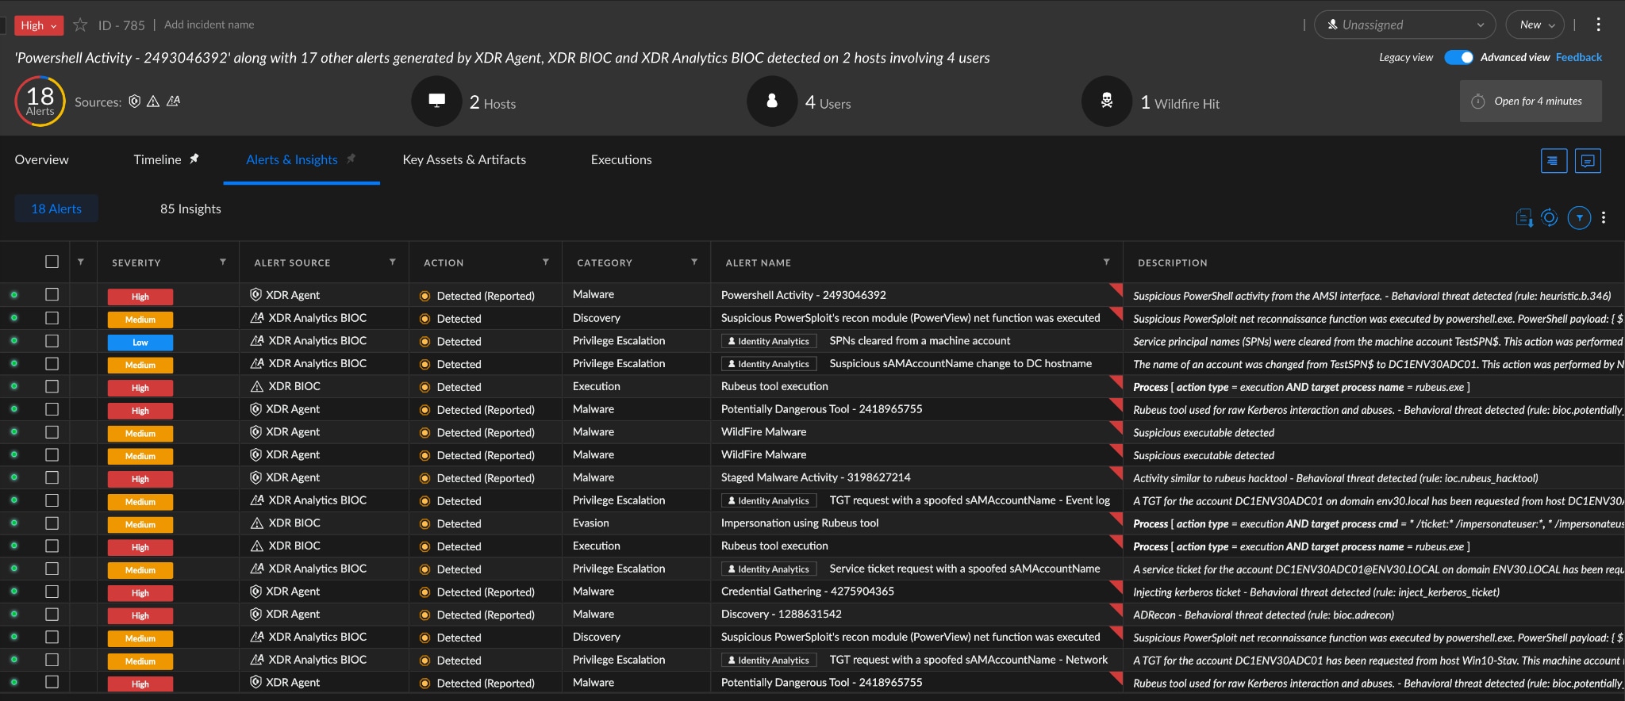Click Add incident name field

[x=209, y=25]
